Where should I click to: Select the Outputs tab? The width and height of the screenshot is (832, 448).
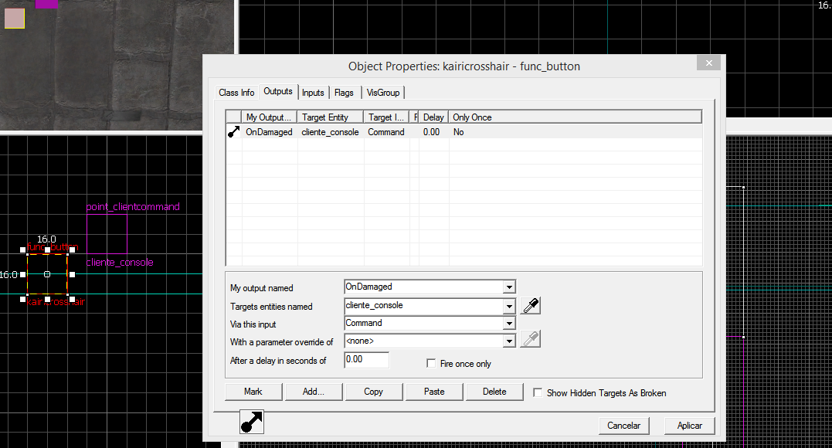pyautogui.click(x=278, y=91)
